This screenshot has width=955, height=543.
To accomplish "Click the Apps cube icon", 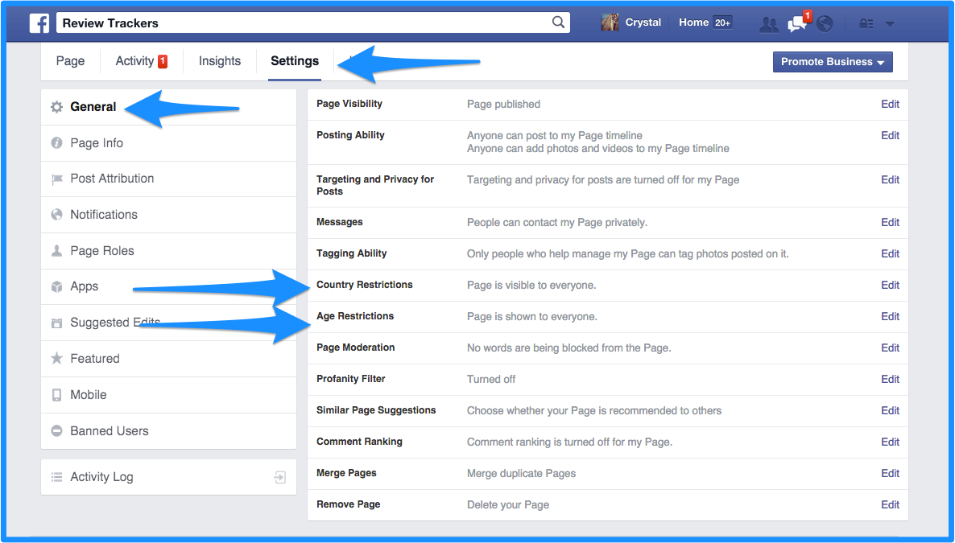I will [56, 286].
